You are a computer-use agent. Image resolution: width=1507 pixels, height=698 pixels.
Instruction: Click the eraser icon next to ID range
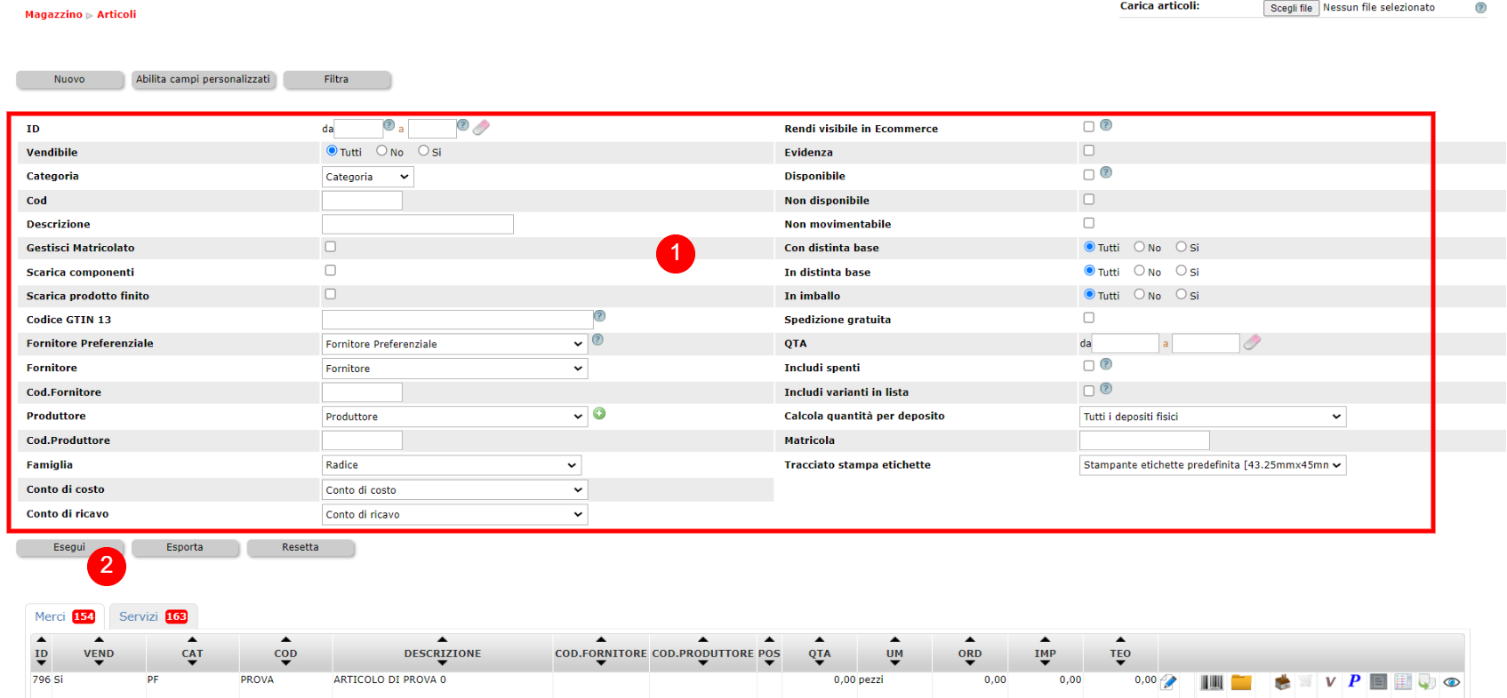[x=481, y=128]
